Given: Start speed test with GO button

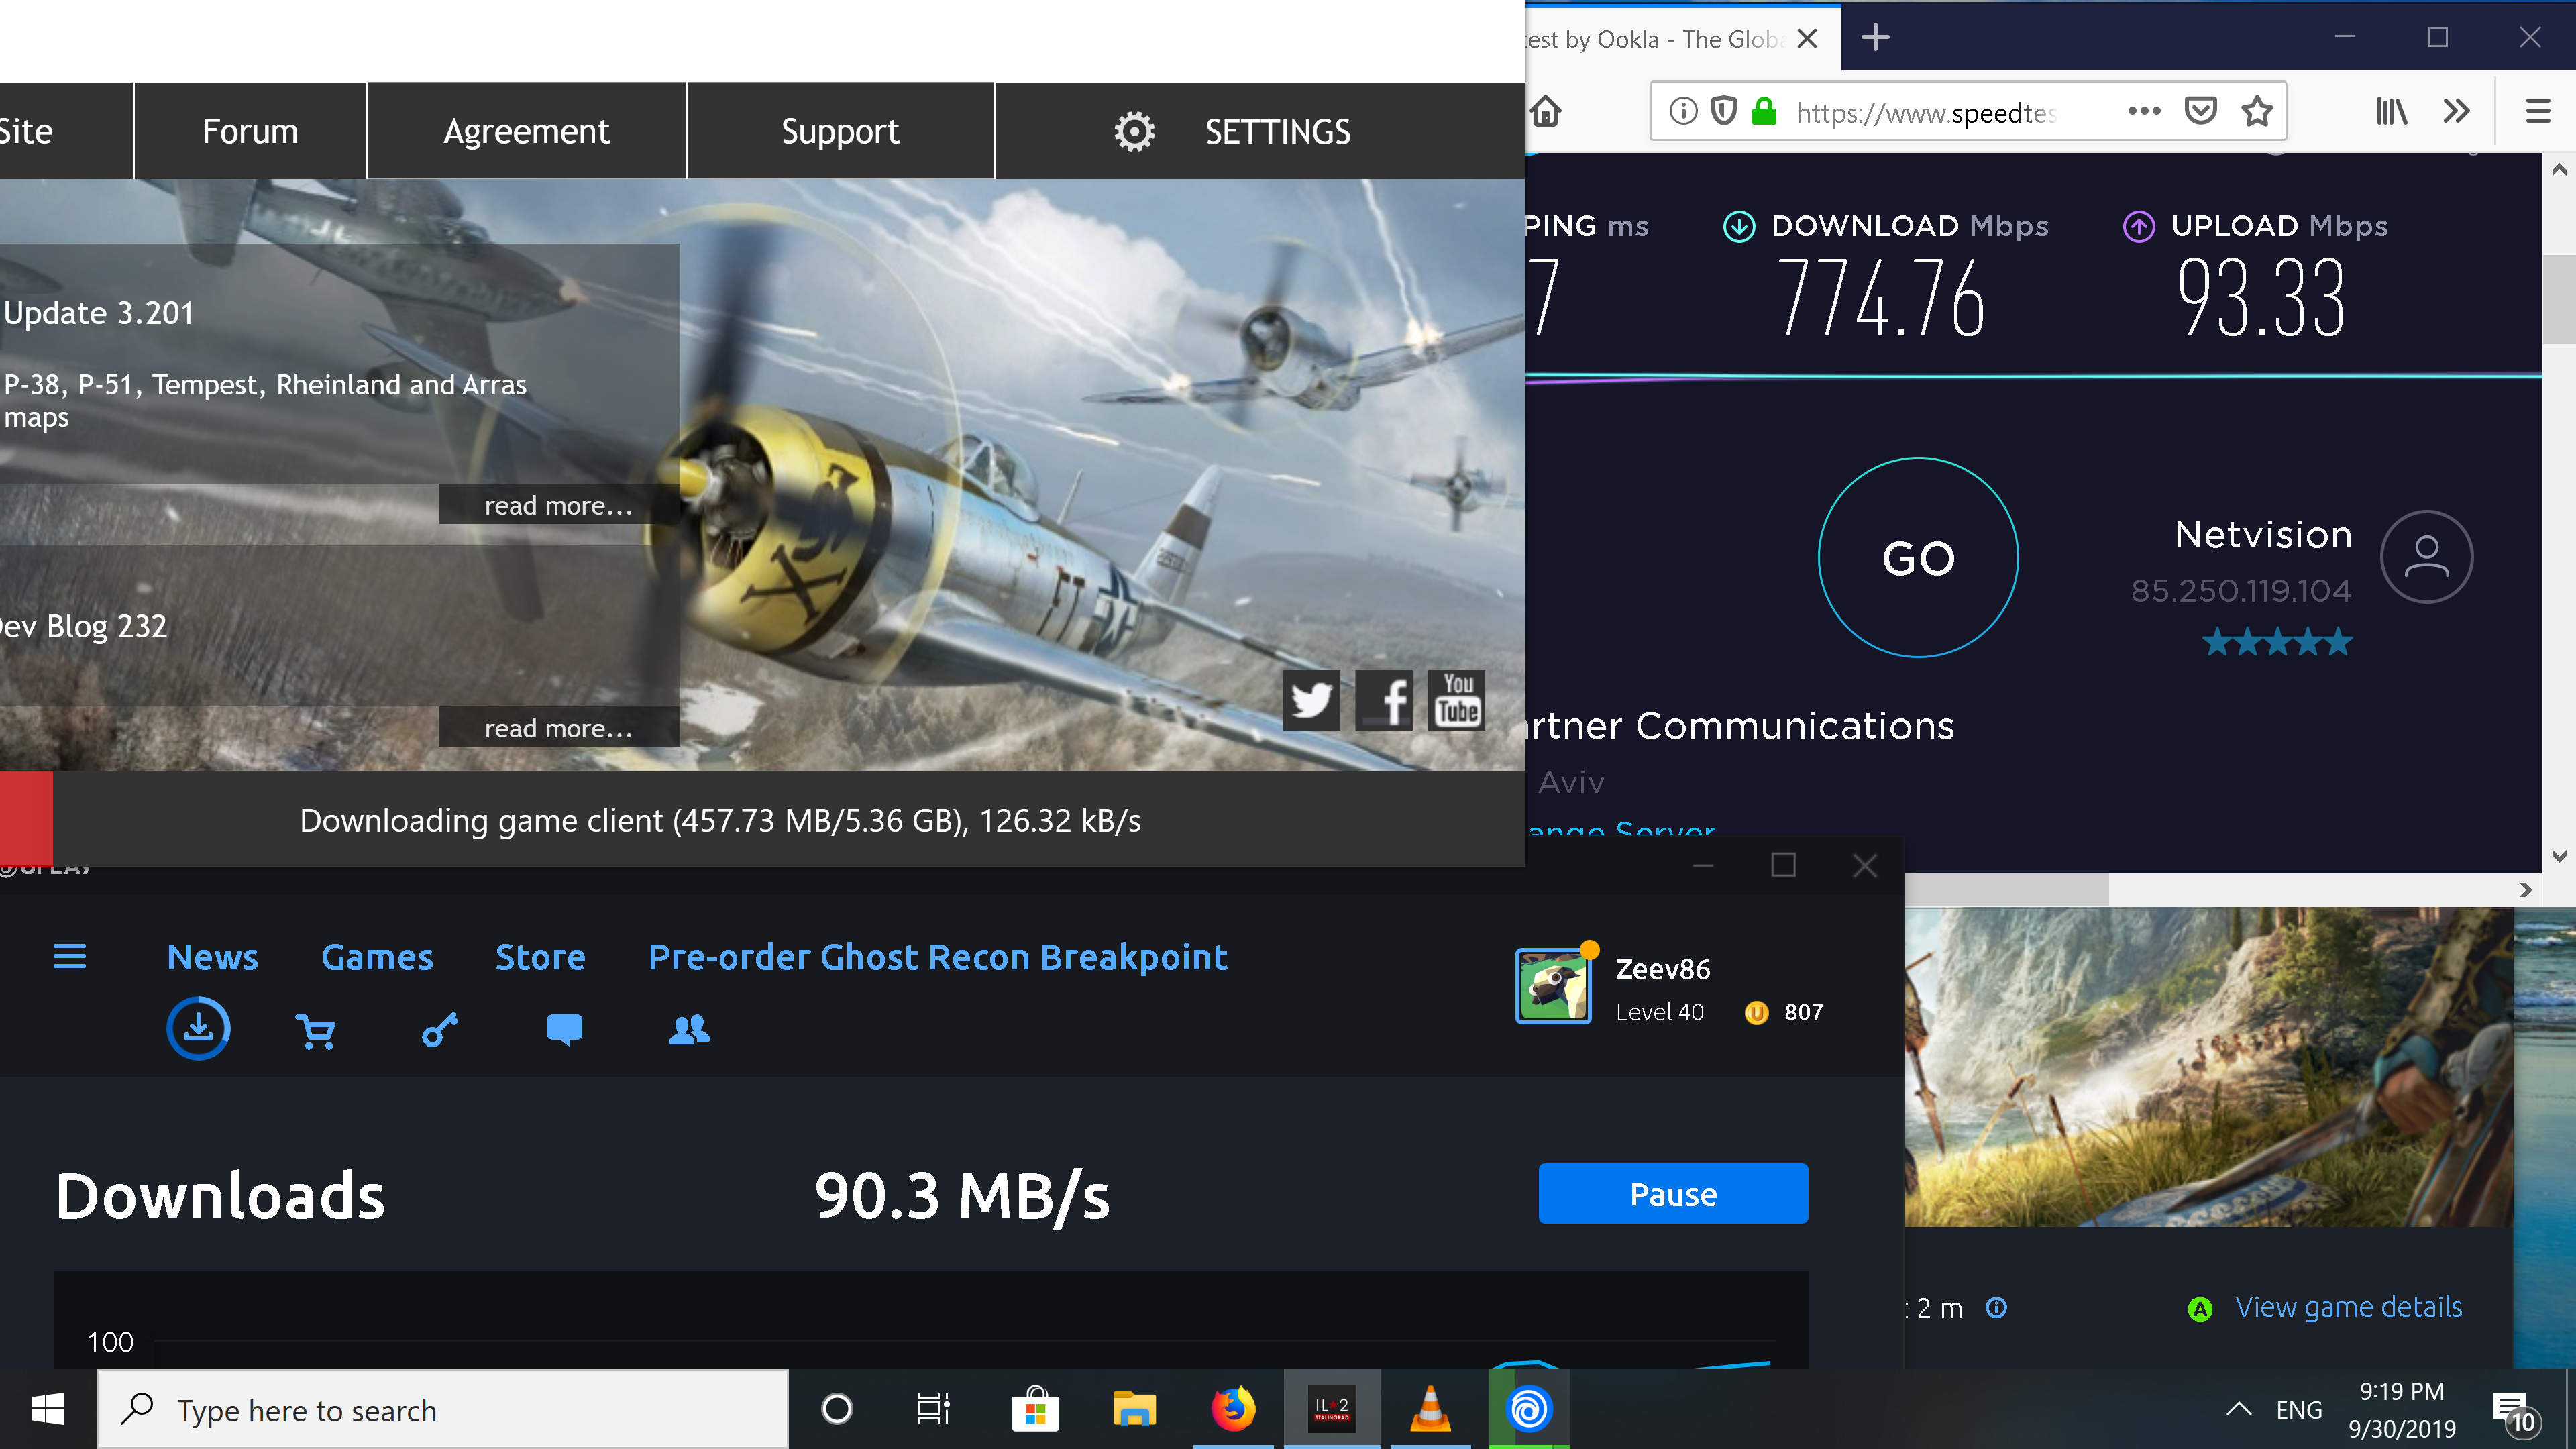Looking at the screenshot, I should (x=1918, y=557).
